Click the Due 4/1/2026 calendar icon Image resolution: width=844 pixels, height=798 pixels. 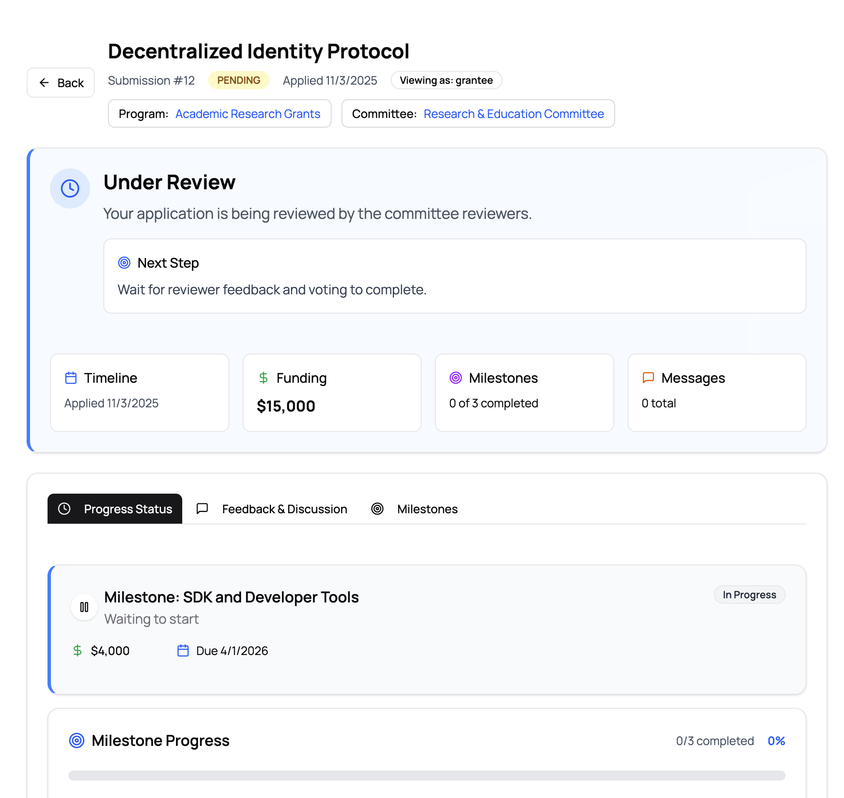tap(183, 650)
